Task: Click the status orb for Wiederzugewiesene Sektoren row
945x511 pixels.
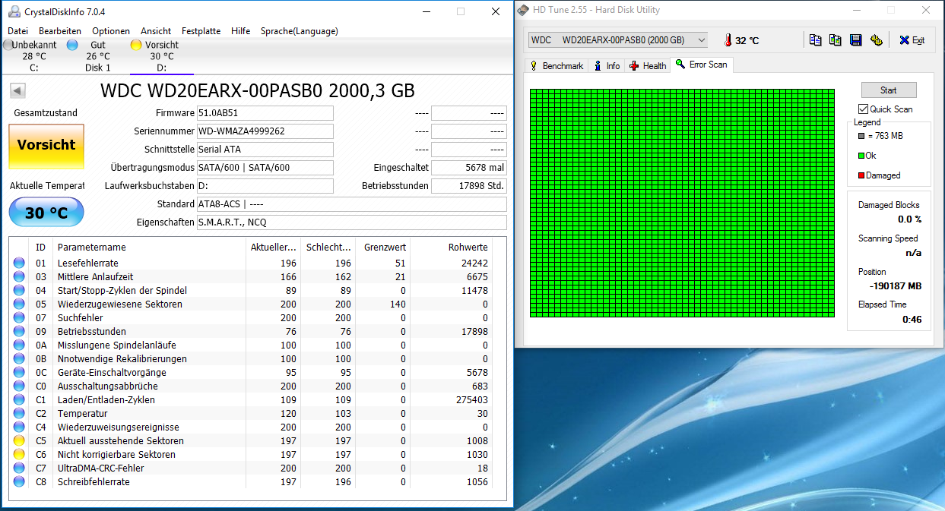Action: (19, 304)
